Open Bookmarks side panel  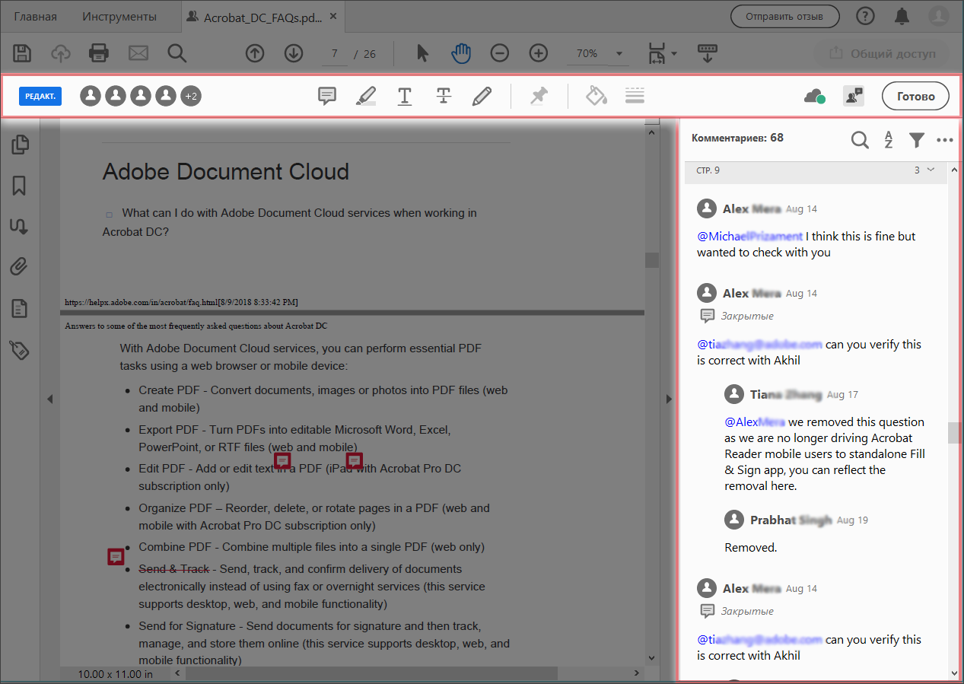point(20,185)
